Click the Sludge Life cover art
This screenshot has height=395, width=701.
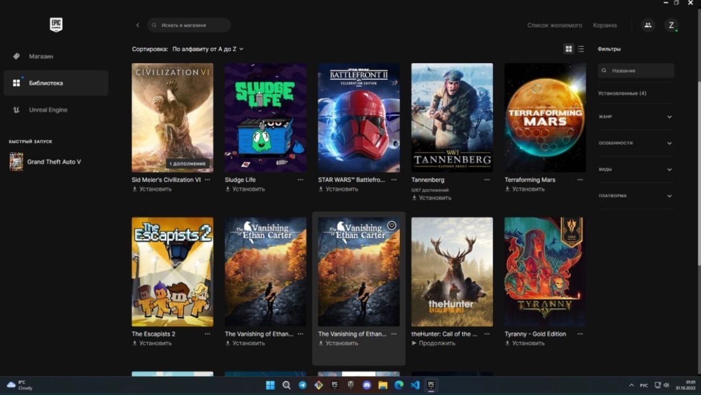coord(266,118)
